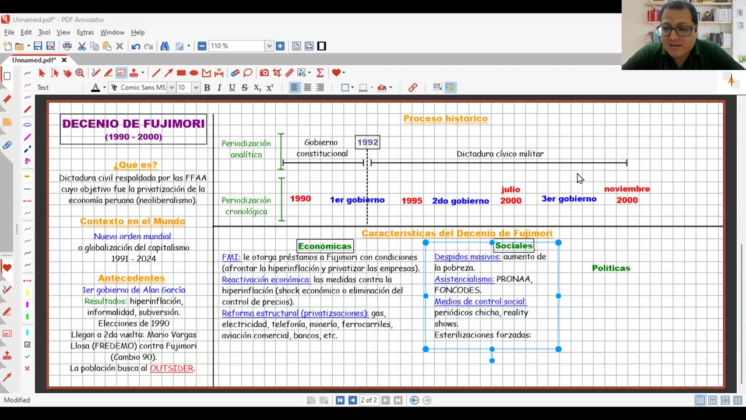The width and height of the screenshot is (746, 420).
Task: Expand the Comic Sans MS font dropdown
Action: tap(171, 87)
